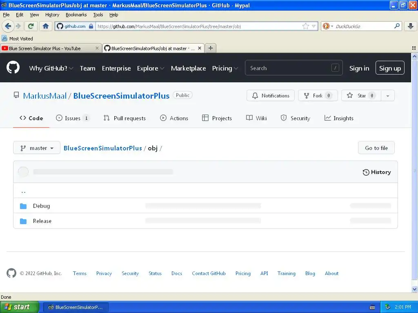Bookmark this page with the star icon
The height and width of the screenshot is (313, 418).
click(305, 26)
